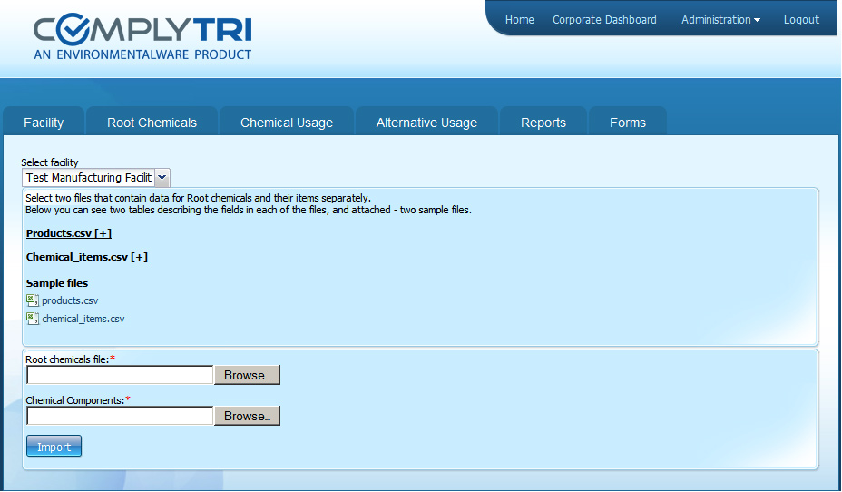Go to the Chemical Usage tab
Image resolution: width=842 pixels, height=492 pixels.
[x=287, y=123]
